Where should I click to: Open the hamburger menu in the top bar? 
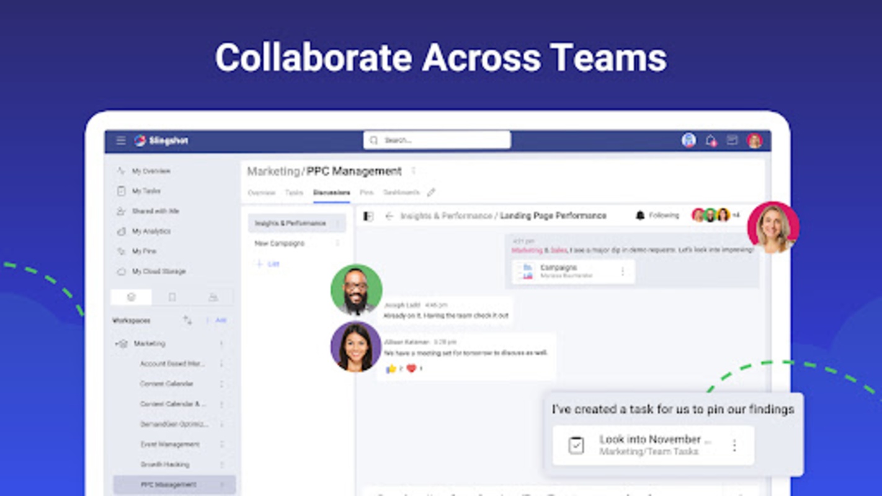[120, 141]
